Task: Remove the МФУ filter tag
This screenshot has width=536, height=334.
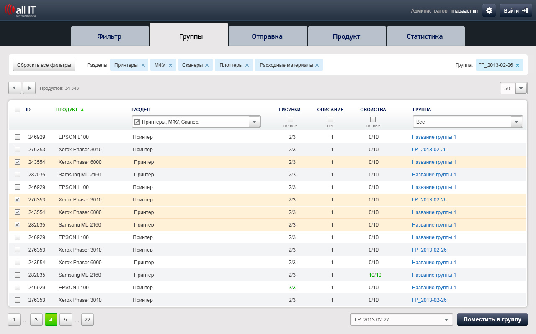Action: tap(170, 65)
